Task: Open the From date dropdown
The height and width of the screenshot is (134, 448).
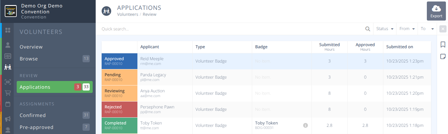Action: [x=407, y=29]
